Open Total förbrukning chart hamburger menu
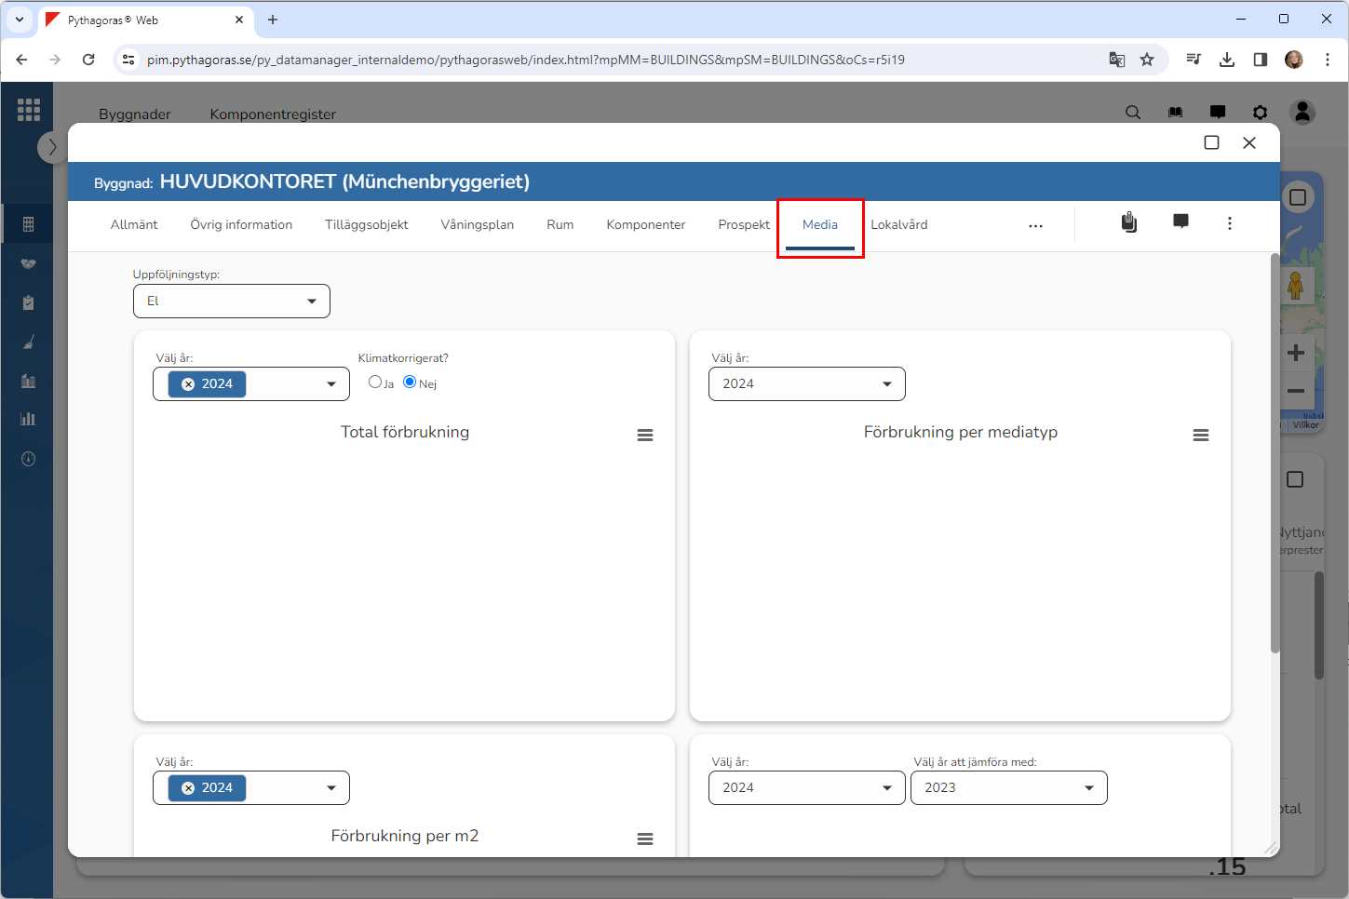Screen dimensions: 1349x899 click(x=644, y=436)
